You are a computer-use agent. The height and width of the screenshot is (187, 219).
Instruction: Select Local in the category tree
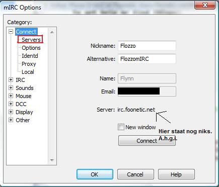[x=28, y=72]
